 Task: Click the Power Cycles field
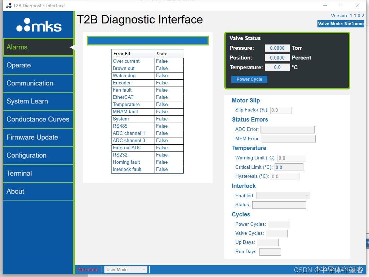(x=279, y=224)
